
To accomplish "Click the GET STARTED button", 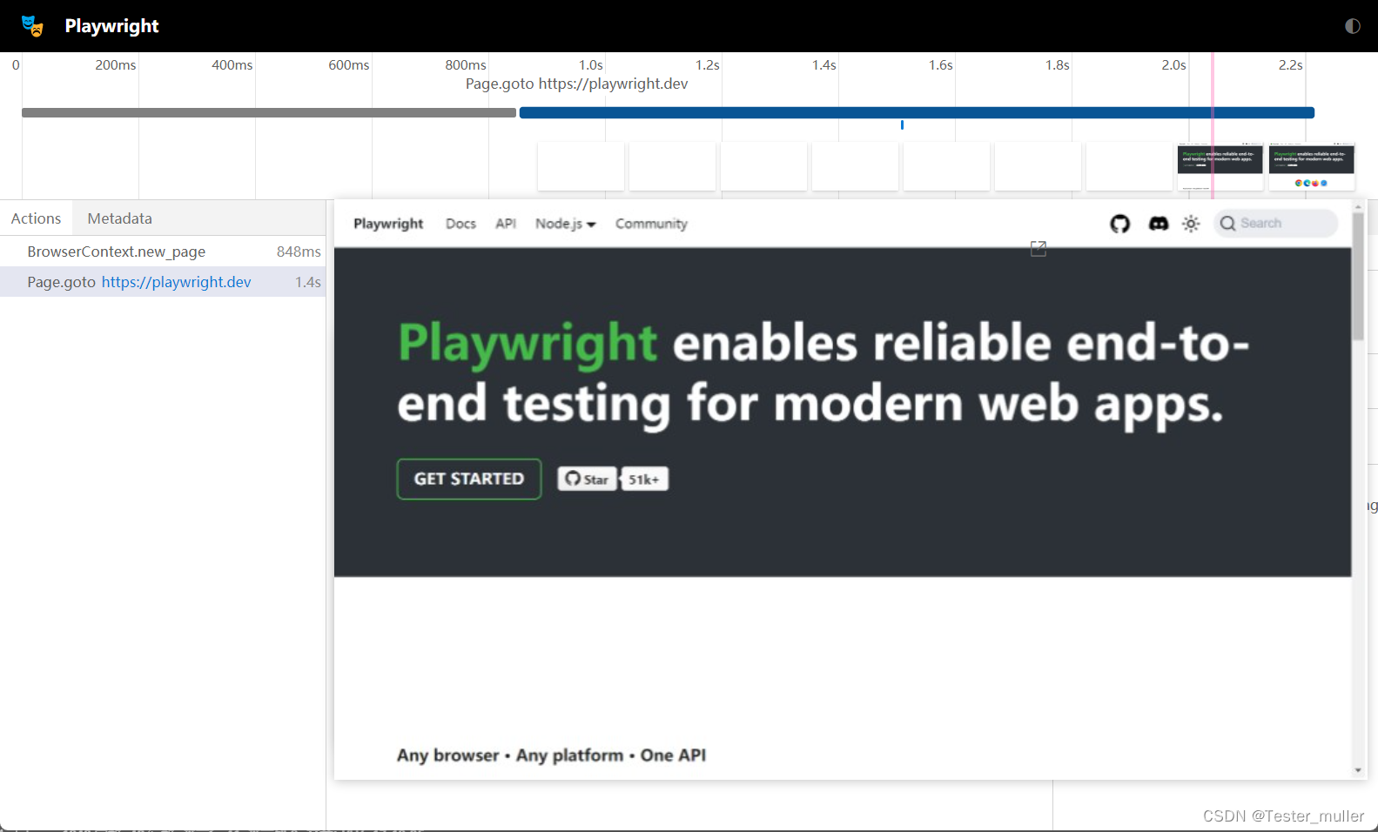I will 469,479.
